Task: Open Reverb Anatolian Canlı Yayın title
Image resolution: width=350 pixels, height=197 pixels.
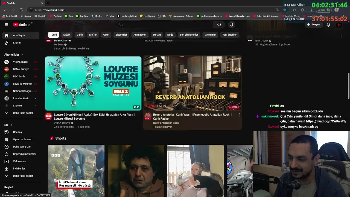Action: (192, 117)
